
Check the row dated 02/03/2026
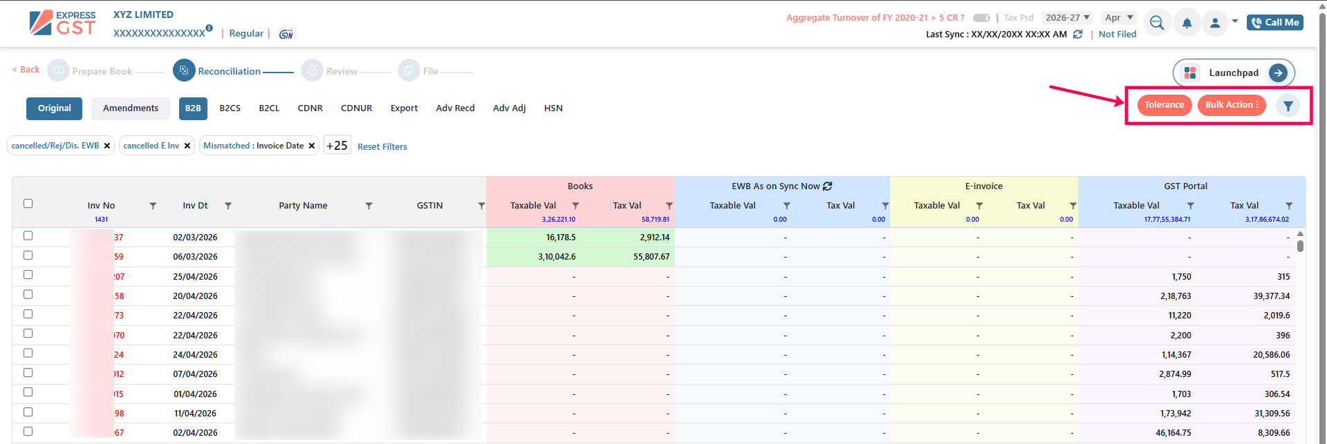pos(28,236)
